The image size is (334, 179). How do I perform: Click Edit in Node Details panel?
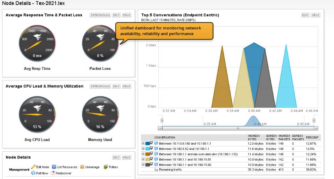(x=116, y=157)
